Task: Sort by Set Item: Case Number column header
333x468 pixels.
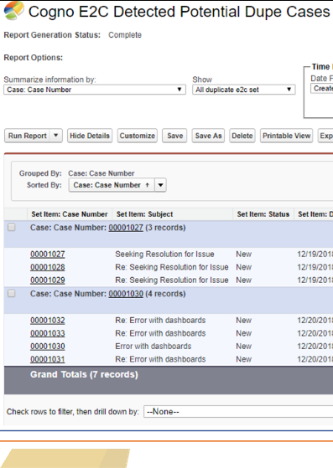Action: [70, 214]
